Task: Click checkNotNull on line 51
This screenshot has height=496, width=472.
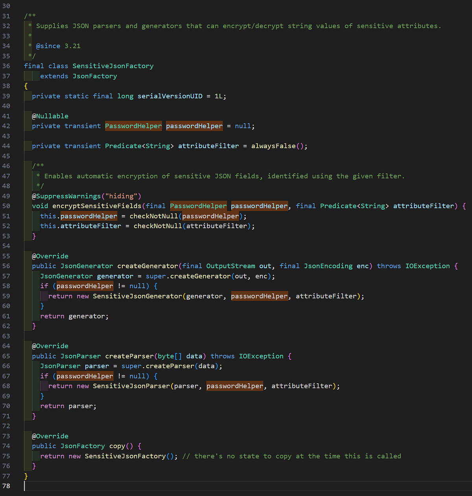Action: (x=154, y=216)
